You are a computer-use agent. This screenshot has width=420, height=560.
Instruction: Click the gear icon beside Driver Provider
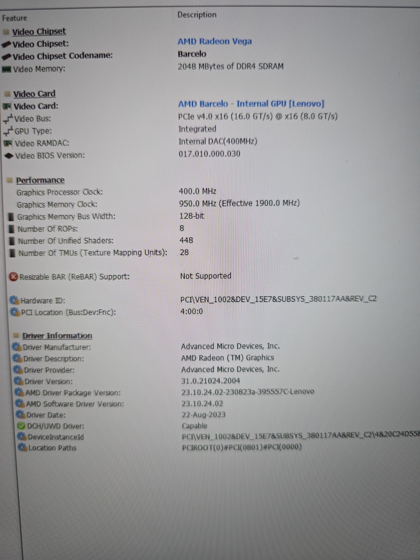pyautogui.click(x=18, y=370)
